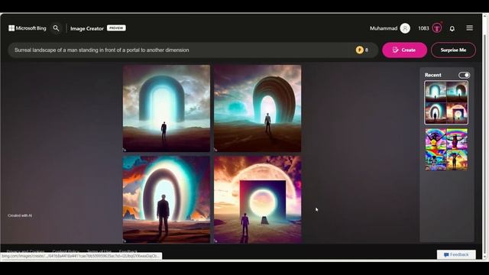
Task: Open the Image Creator home link
Action: click(x=86, y=28)
